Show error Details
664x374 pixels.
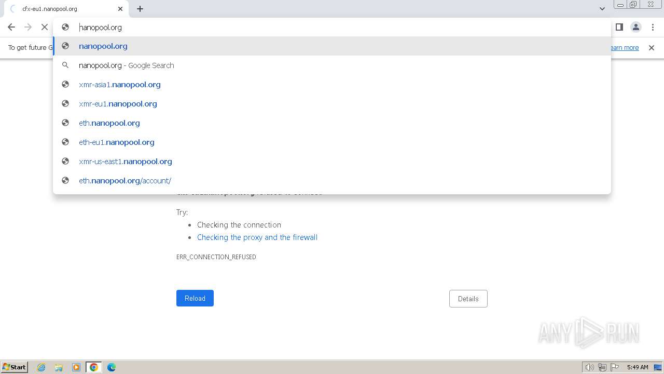(468, 299)
